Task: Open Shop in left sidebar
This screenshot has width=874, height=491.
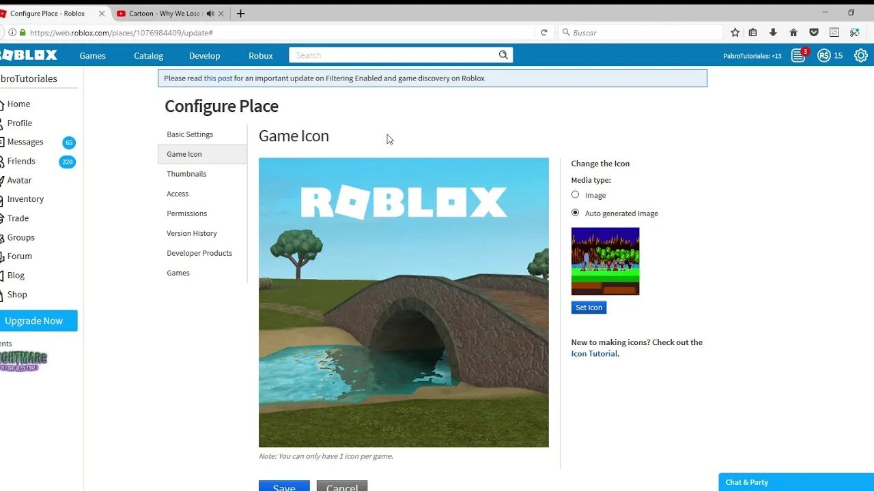Action: click(x=17, y=295)
